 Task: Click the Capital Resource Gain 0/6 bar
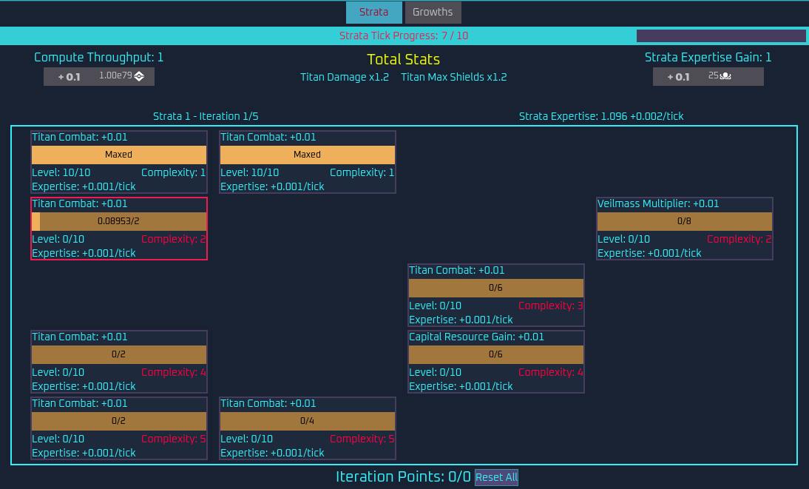pyautogui.click(x=495, y=354)
